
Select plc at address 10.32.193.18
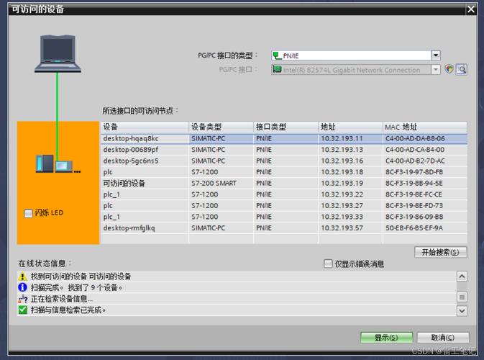point(284,172)
